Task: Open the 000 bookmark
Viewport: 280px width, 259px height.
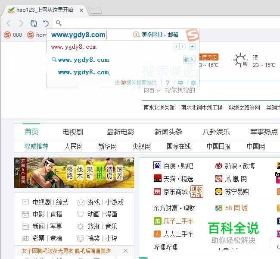Action: pos(13,35)
